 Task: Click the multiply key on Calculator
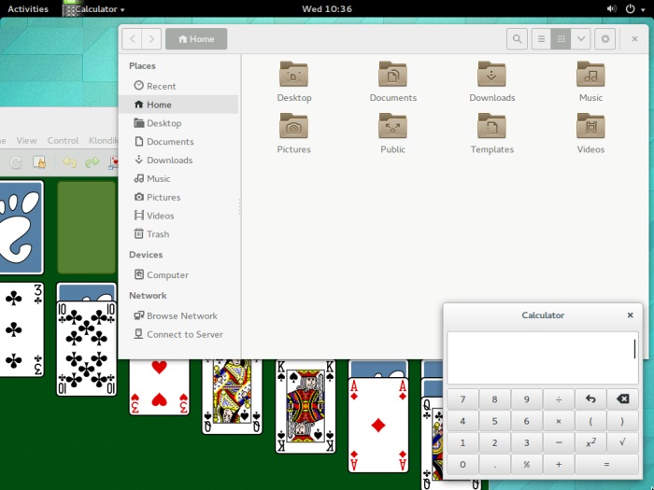point(559,421)
